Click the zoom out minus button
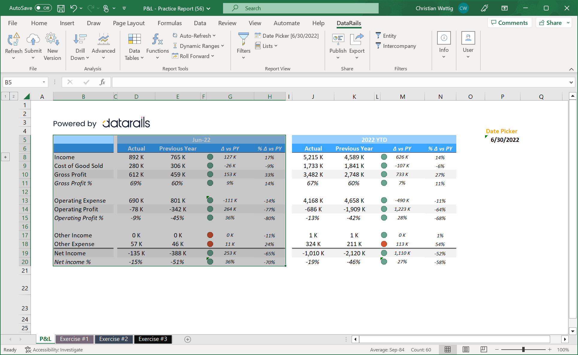The width and height of the screenshot is (578, 355). [497, 350]
